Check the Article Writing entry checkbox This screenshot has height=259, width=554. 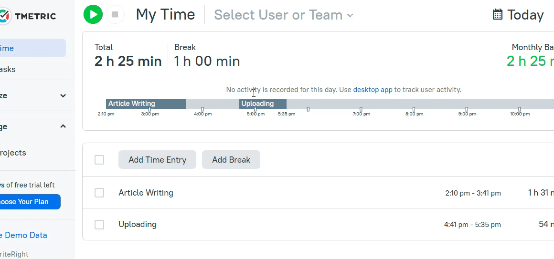(99, 193)
